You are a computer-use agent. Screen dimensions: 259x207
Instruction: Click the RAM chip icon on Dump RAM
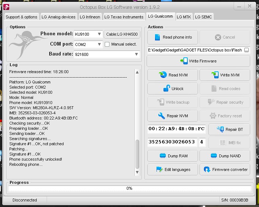click(x=162, y=156)
